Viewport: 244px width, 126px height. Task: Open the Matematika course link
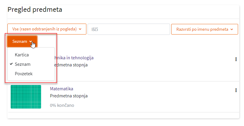click(62, 89)
